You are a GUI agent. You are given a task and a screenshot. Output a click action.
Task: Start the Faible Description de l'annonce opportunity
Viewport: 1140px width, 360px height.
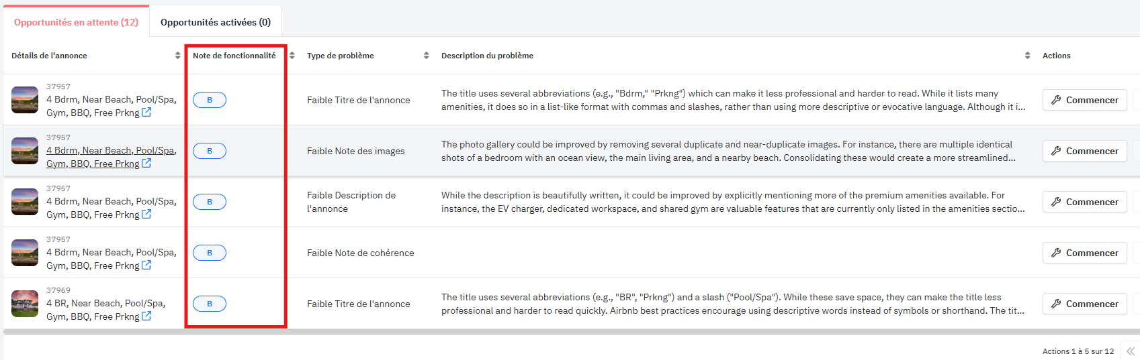pyautogui.click(x=1084, y=202)
